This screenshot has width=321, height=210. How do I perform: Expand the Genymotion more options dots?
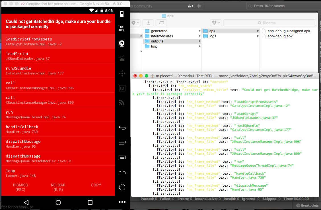click(122, 202)
